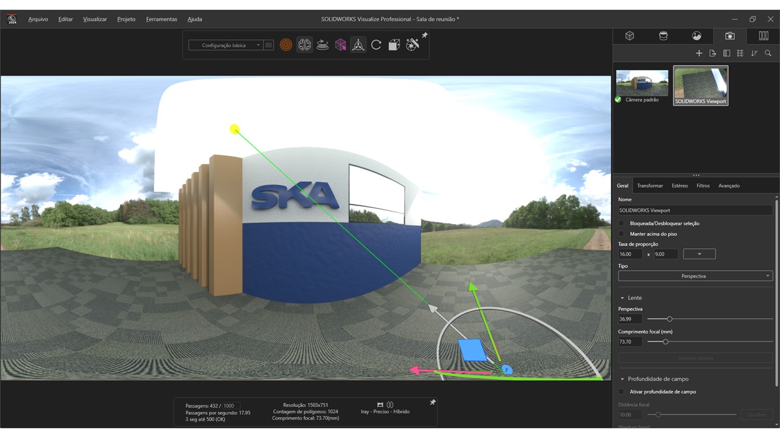780x438 pixels.
Task: Open the render output tools icon
Action: pyautogui.click(x=413, y=44)
